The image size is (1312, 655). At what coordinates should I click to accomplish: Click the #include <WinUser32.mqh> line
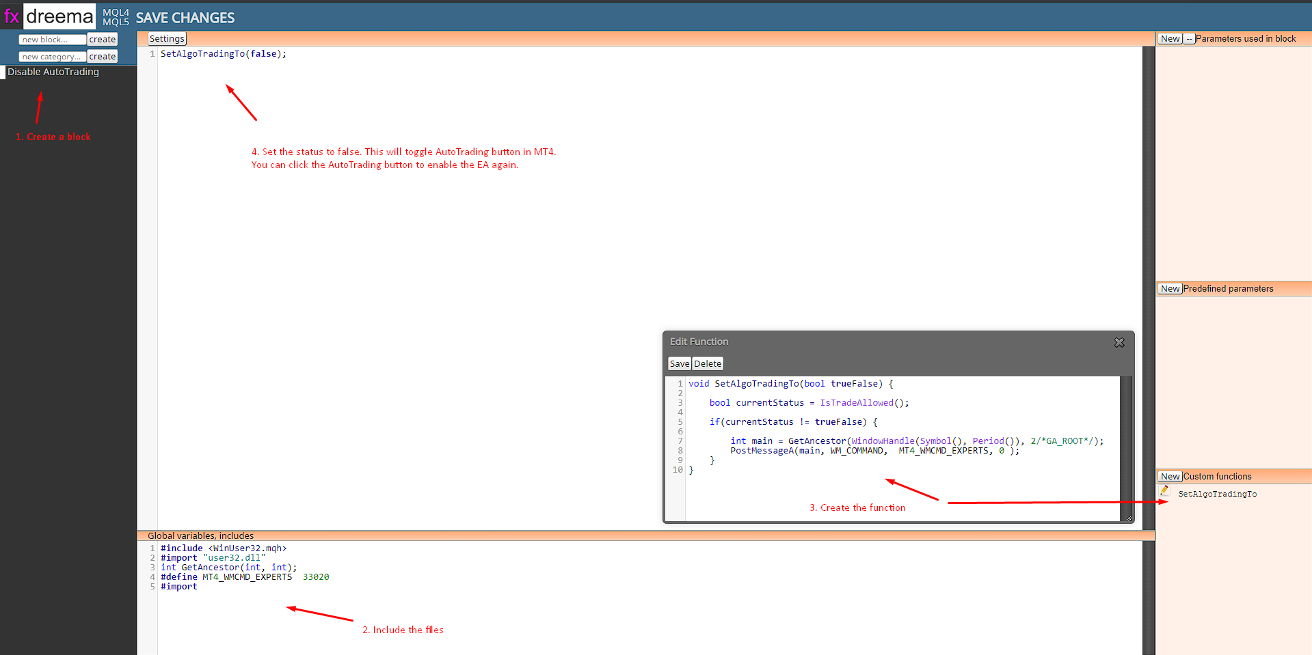click(x=224, y=548)
